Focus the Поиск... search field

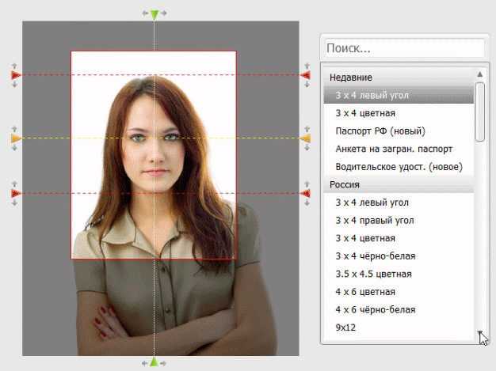(405, 48)
